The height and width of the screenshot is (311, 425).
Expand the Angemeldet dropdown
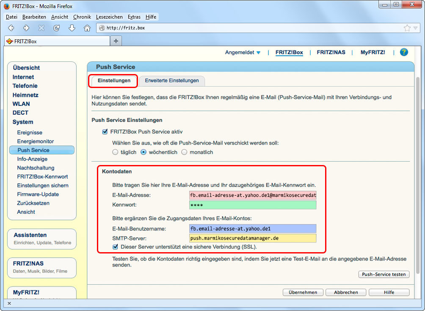click(x=243, y=52)
